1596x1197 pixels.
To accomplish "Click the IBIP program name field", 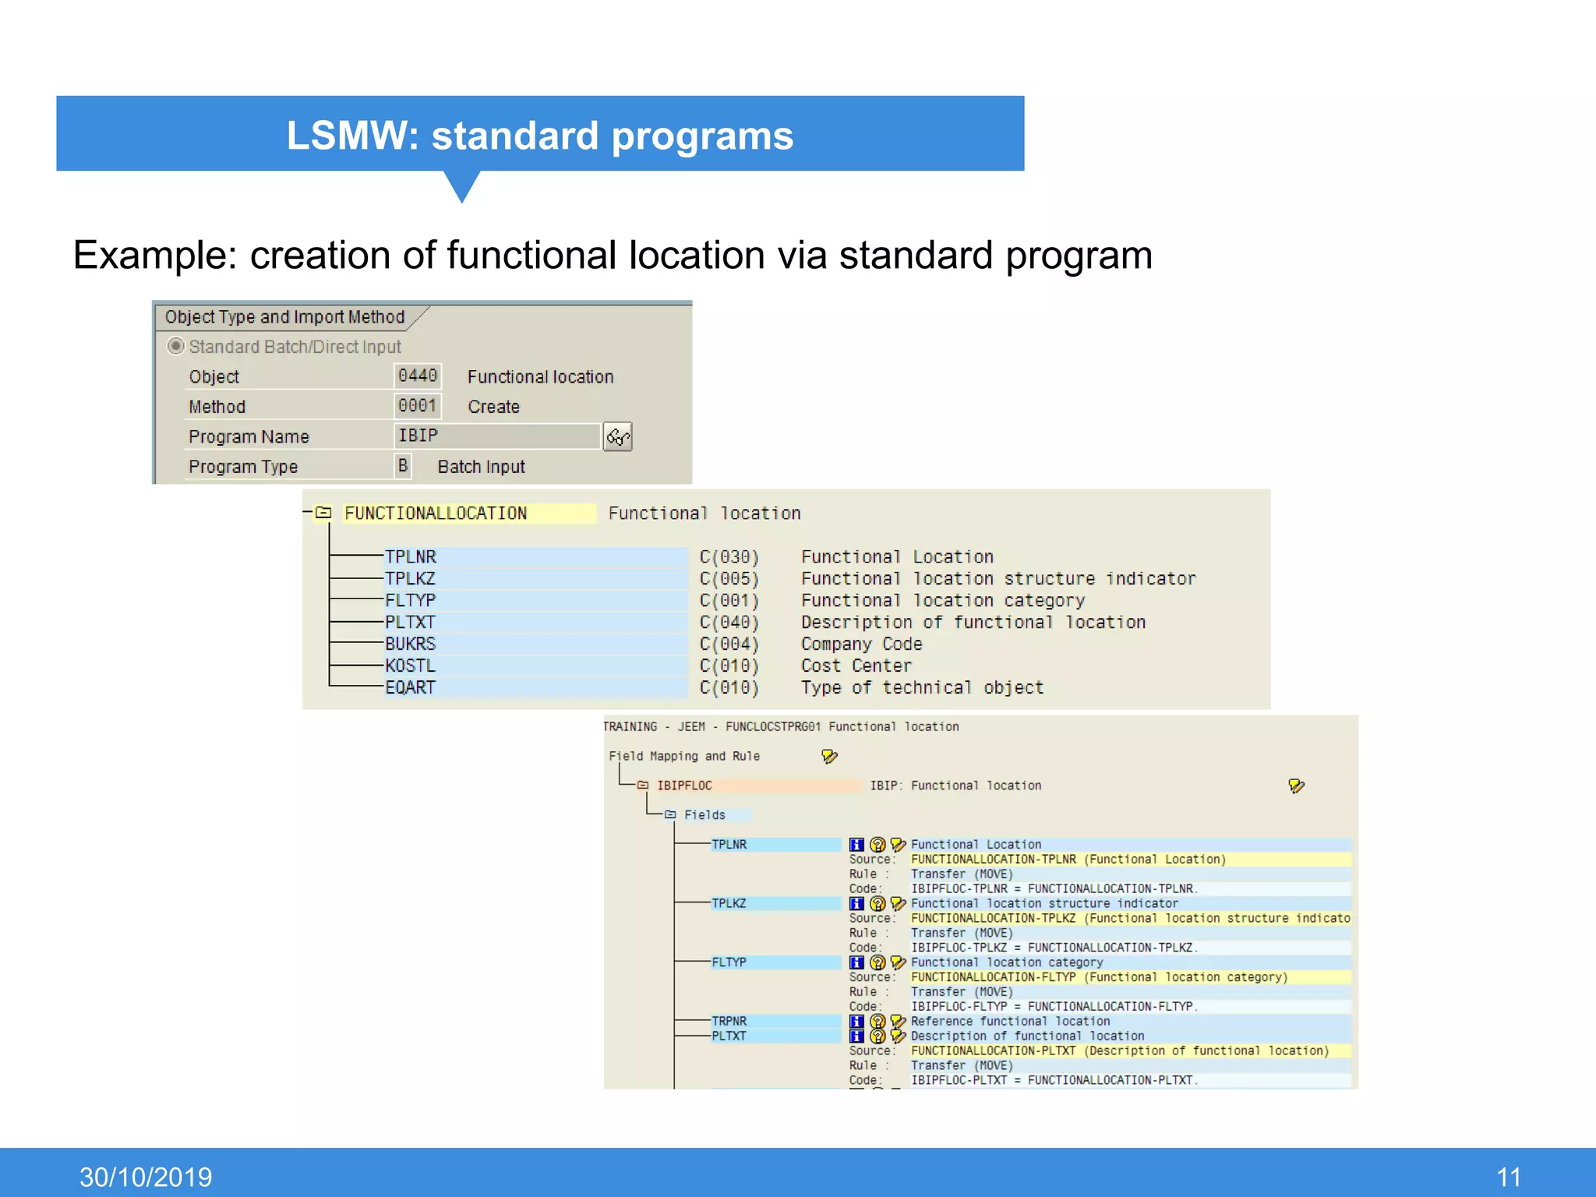I will [497, 436].
